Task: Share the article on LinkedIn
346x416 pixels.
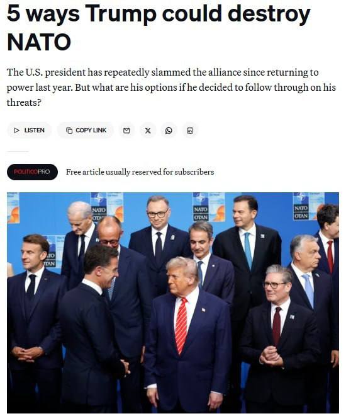Action: tap(190, 130)
